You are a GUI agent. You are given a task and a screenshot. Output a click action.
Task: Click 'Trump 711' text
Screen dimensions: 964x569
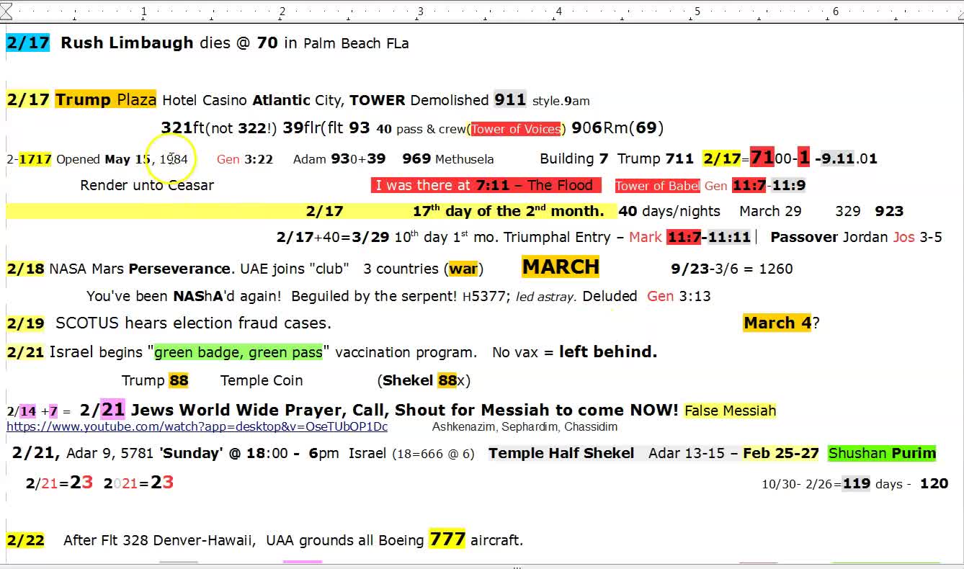656,158
